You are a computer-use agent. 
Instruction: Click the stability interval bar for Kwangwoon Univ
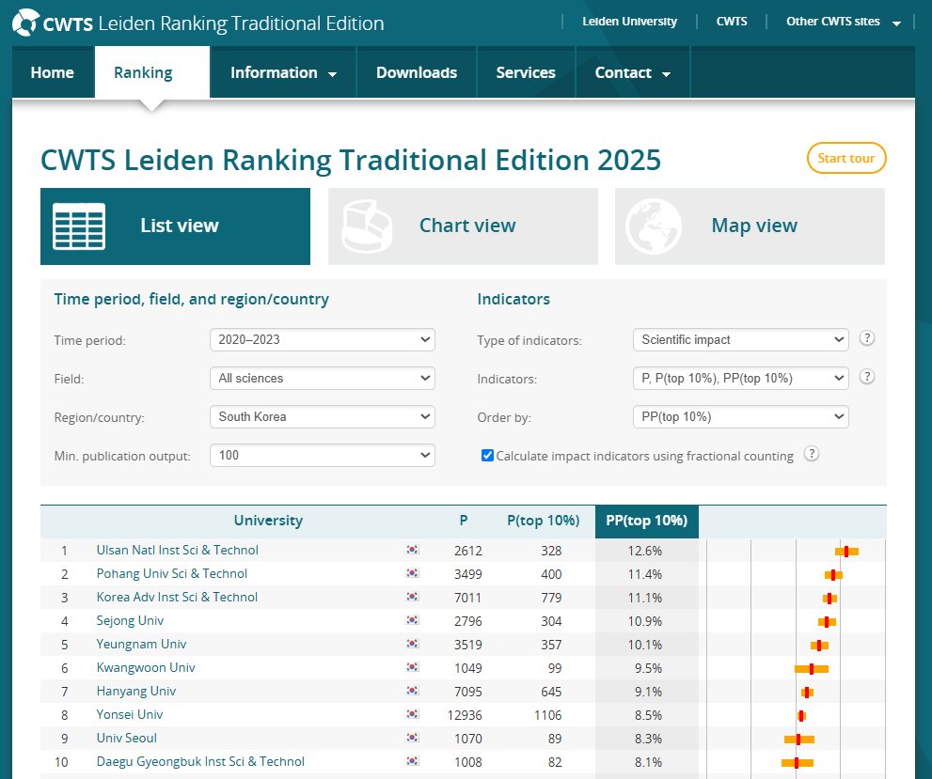[x=812, y=668]
